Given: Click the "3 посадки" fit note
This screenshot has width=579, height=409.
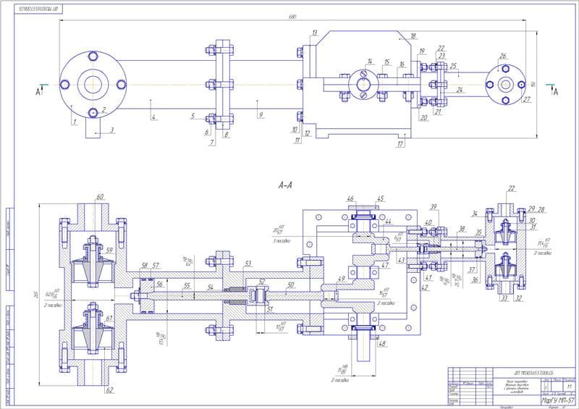Looking at the screenshot, I should tap(282, 241).
